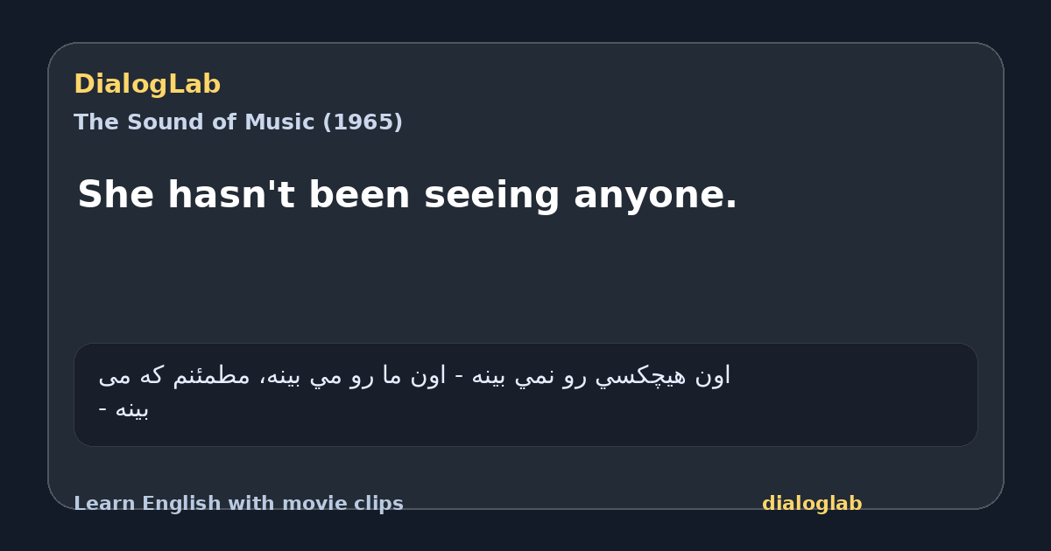
Task: Click the DialogLab logo title
Action: pyautogui.click(x=147, y=84)
